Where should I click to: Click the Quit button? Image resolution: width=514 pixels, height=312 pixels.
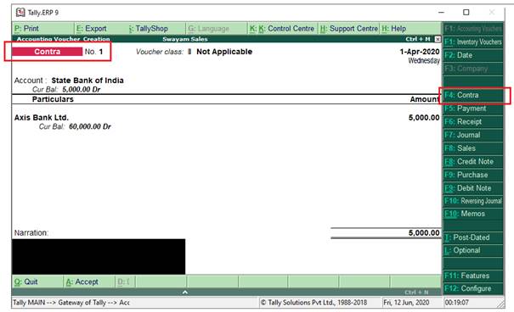pyautogui.click(x=37, y=282)
